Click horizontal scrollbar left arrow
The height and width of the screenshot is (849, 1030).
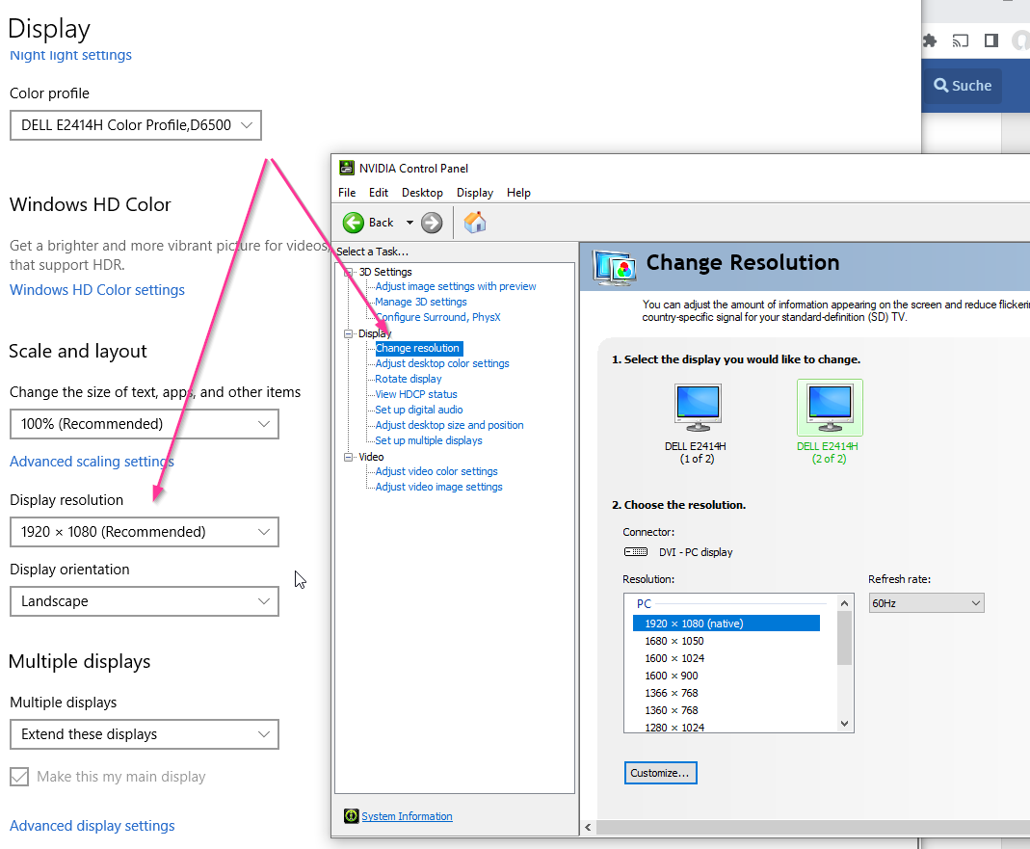588,827
